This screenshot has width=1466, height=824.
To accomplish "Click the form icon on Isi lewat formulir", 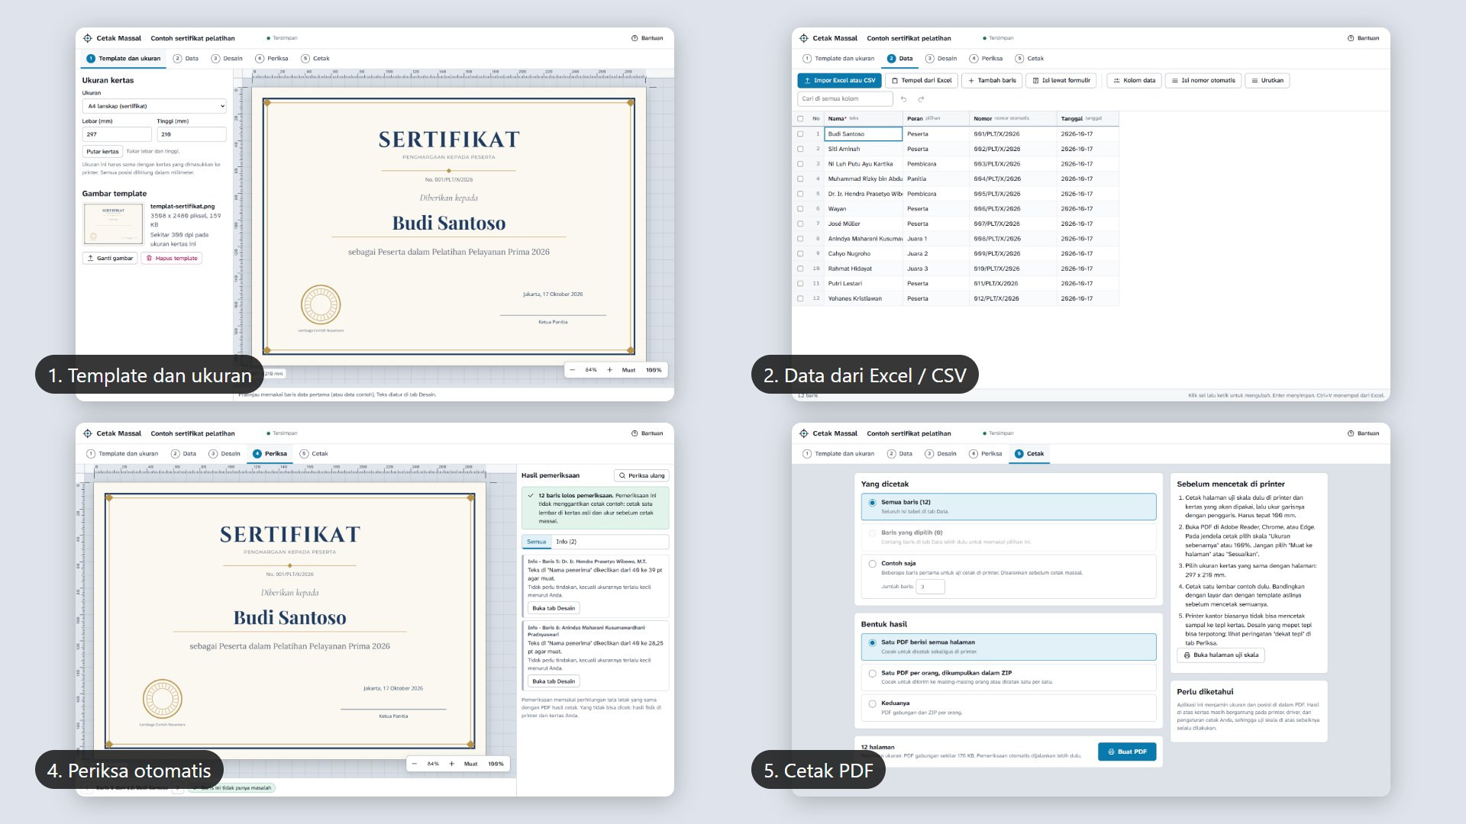I will (x=1035, y=80).
